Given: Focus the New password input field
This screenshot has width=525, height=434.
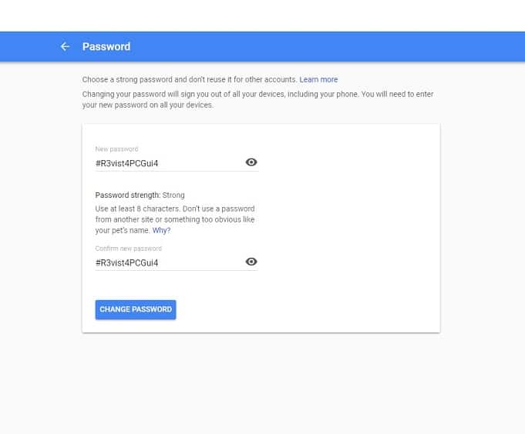Looking at the screenshot, I should point(170,163).
